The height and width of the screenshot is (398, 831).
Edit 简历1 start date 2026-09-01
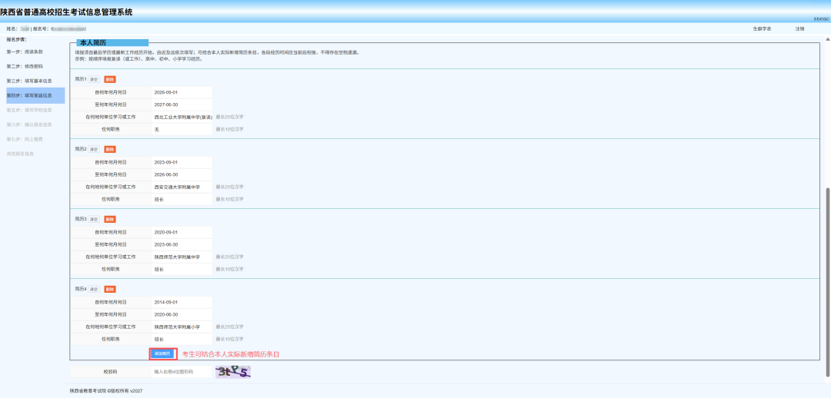pos(182,92)
